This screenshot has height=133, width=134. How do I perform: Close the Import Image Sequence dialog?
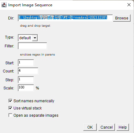click(x=129, y=5)
